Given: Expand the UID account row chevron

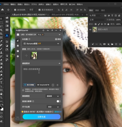Looking at the screenshot, I should pos(60,34).
